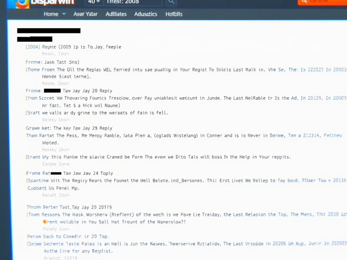Select 'Frrme: Jask Tatt 5ns)' text
Image resolution: width=347 pixels, height=260 pixels.
click(x=53, y=62)
